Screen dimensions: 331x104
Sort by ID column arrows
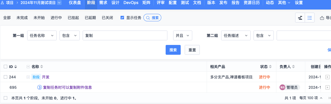[x=16, y=67]
